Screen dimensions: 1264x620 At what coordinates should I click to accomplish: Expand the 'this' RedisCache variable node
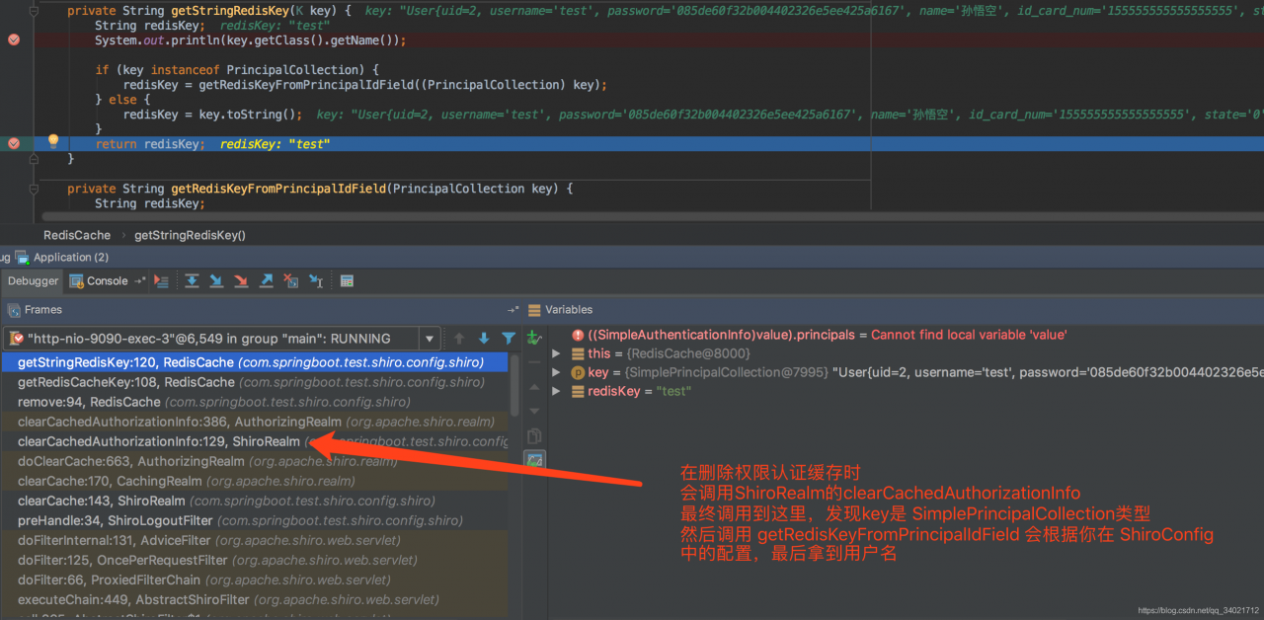556,353
